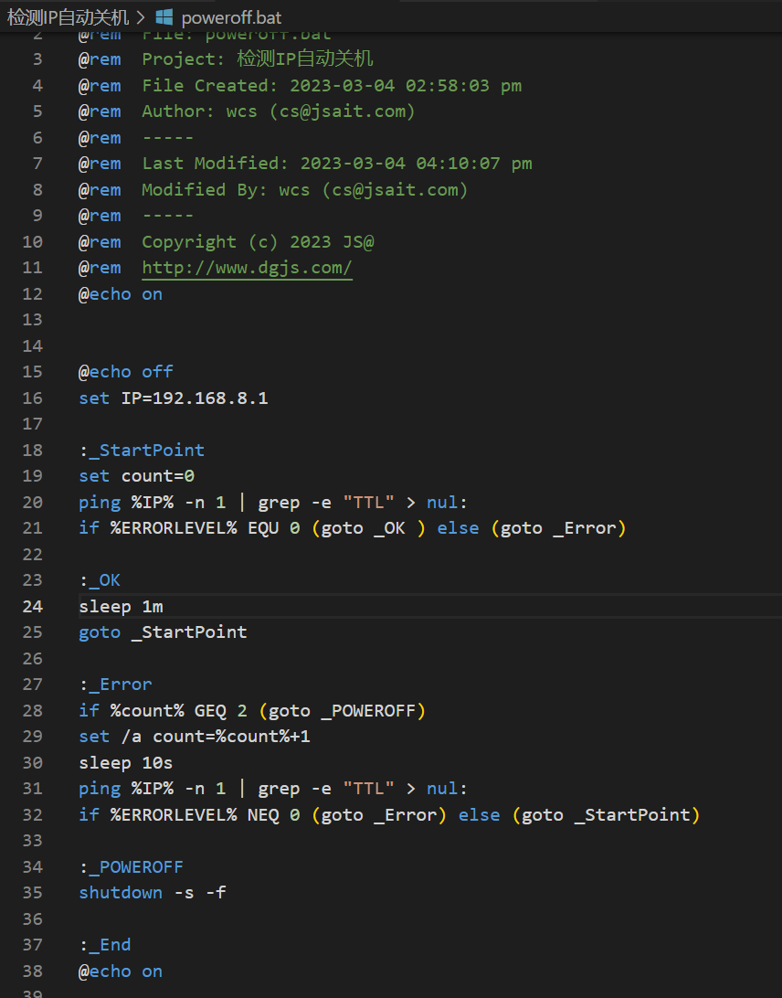Screen dimensions: 782x998
Task: Open the 检测IP自动关机 breadcrumb folder
Action: pyautogui.click(x=68, y=16)
